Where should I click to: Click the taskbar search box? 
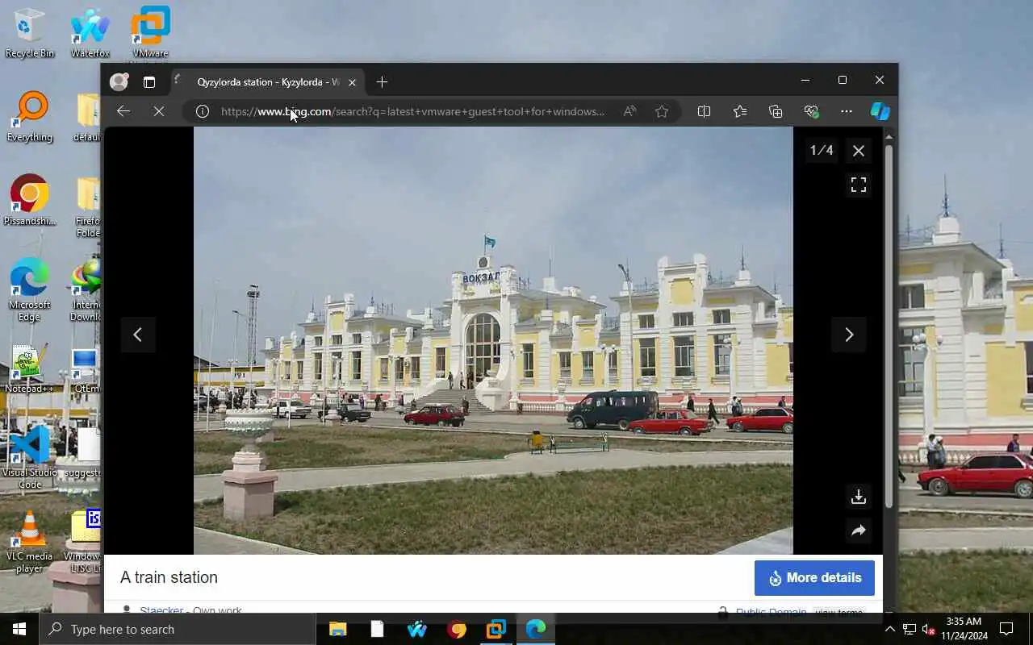pos(178,629)
